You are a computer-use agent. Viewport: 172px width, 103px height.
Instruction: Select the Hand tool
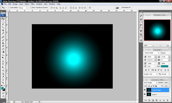[3, 80]
